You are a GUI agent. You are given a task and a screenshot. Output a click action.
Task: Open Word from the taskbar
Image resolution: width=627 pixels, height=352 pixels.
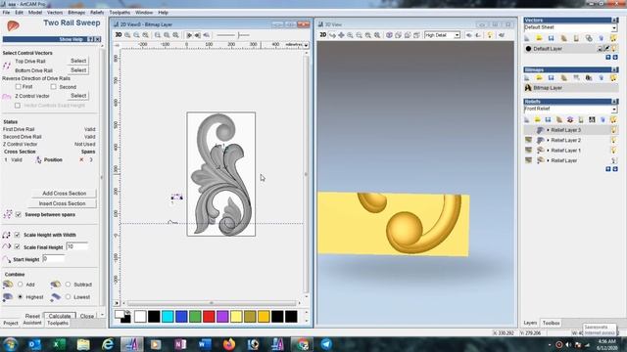click(205, 344)
